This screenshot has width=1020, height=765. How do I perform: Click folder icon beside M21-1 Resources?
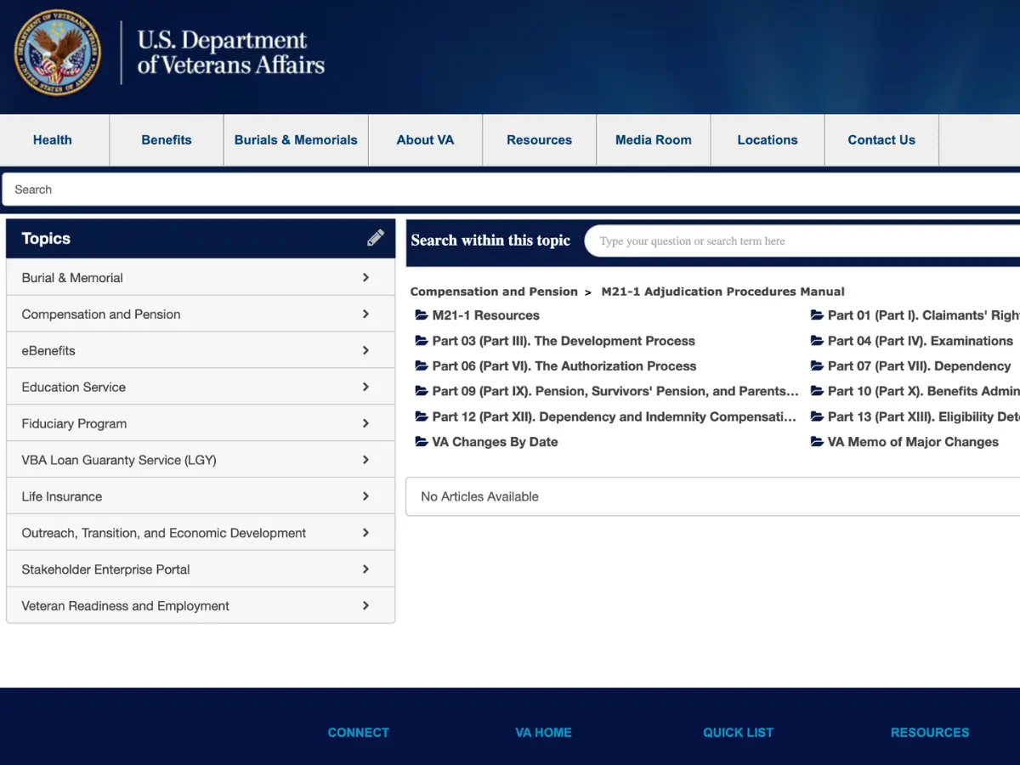pos(422,315)
